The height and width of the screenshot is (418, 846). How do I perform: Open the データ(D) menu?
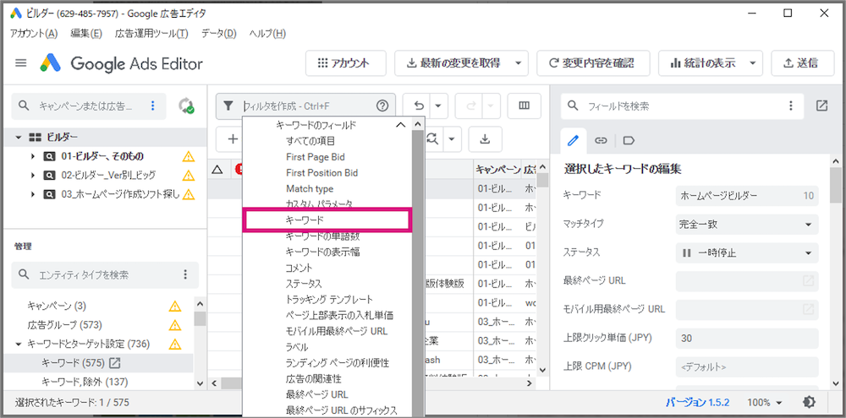point(219,34)
